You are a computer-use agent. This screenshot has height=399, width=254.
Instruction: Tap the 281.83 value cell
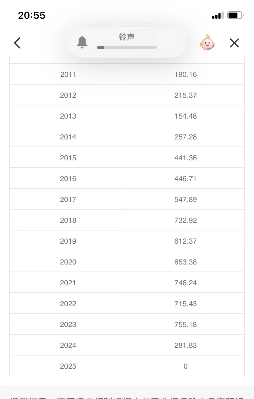[x=186, y=345]
